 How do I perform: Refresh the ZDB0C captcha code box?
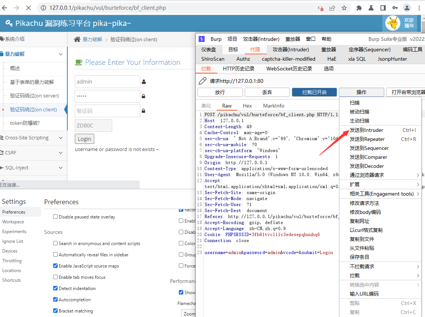(94, 126)
